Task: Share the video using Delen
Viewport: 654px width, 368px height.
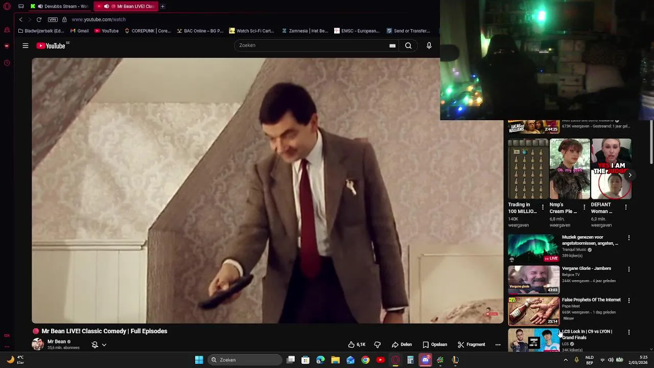Action: 402,344
